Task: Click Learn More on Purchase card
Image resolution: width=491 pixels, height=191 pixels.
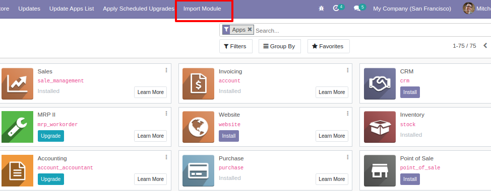Action: pos(332,179)
